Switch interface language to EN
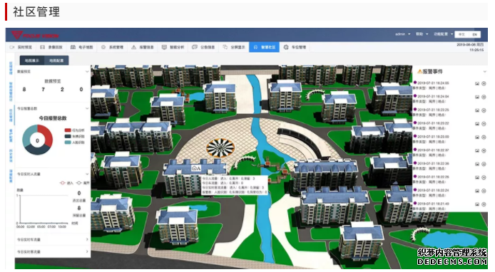Image resolution: width=495 pixels, height=272 pixels. point(474,34)
